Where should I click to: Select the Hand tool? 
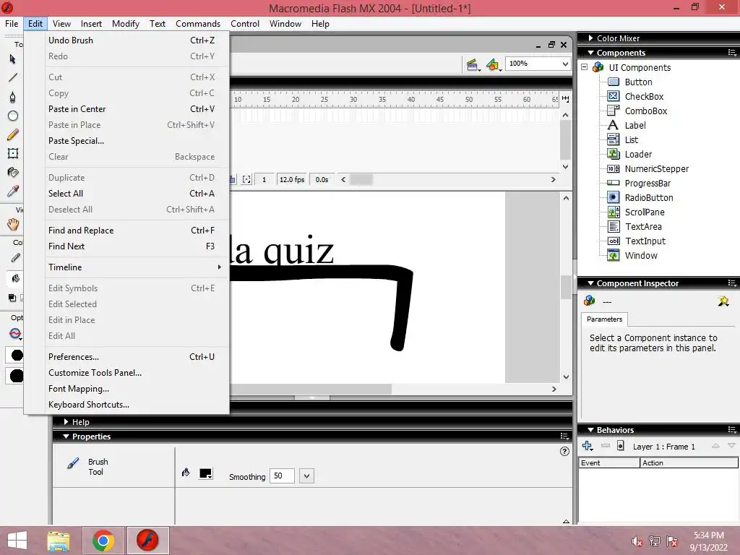pyautogui.click(x=13, y=225)
